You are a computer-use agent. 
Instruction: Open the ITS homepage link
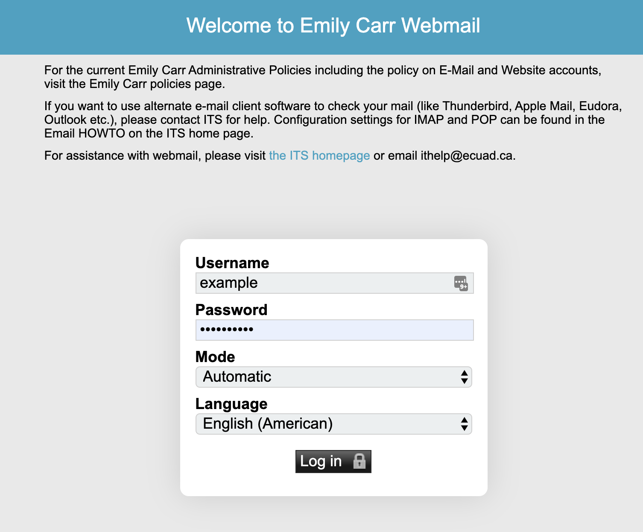point(319,155)
